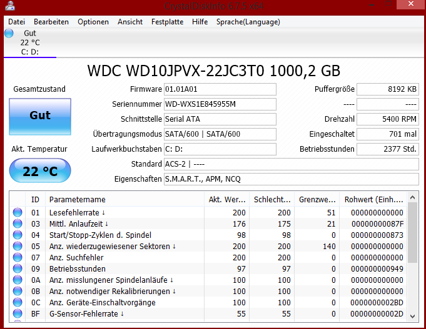Open the Sprache(Language) menu
426x329 pixels.
point(248,22)
